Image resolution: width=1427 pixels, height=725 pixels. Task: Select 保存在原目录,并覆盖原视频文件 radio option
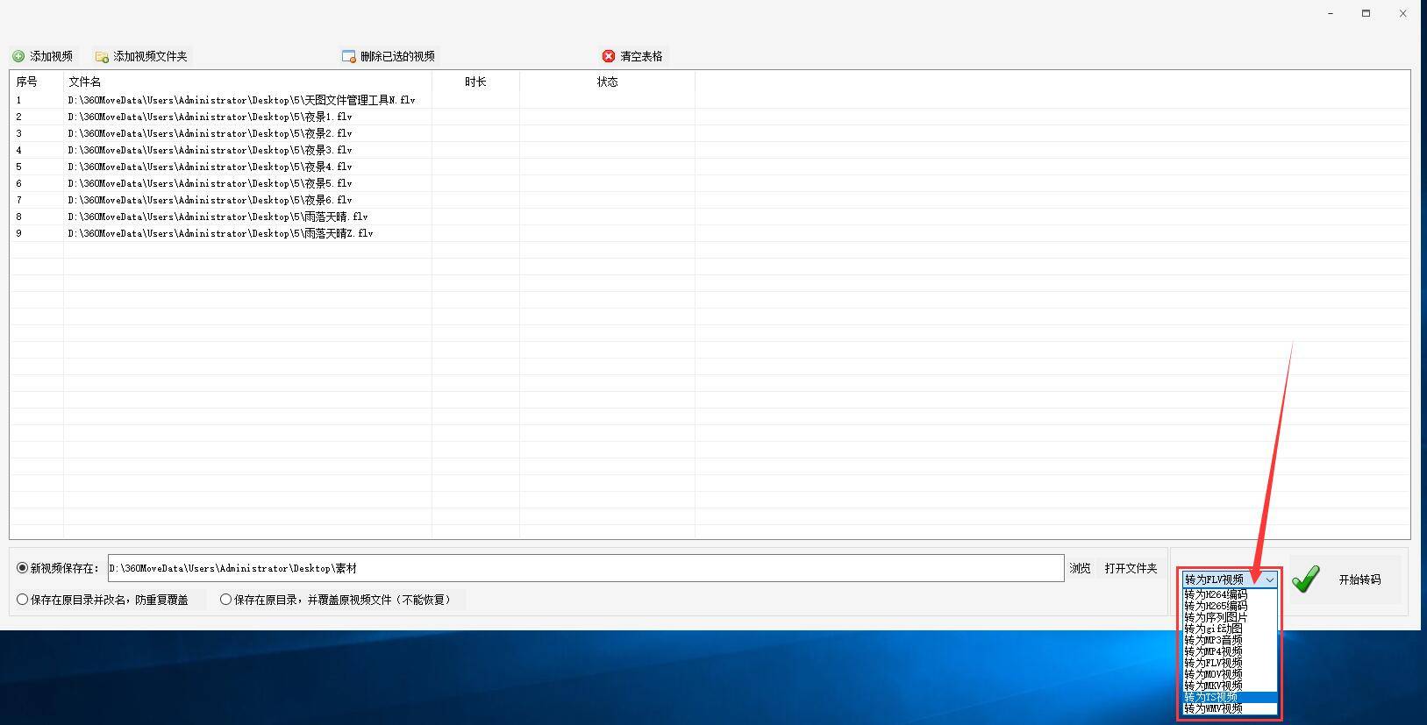(x=226, y=600)
